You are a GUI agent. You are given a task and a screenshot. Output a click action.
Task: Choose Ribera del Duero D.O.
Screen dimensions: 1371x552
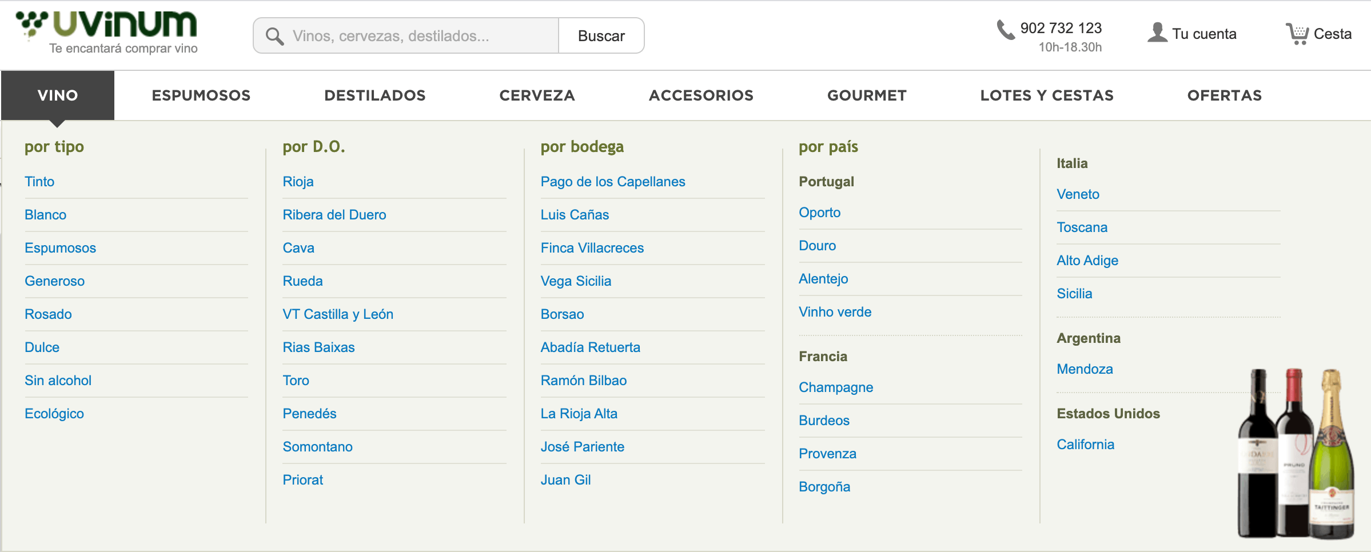click(334, 215)
